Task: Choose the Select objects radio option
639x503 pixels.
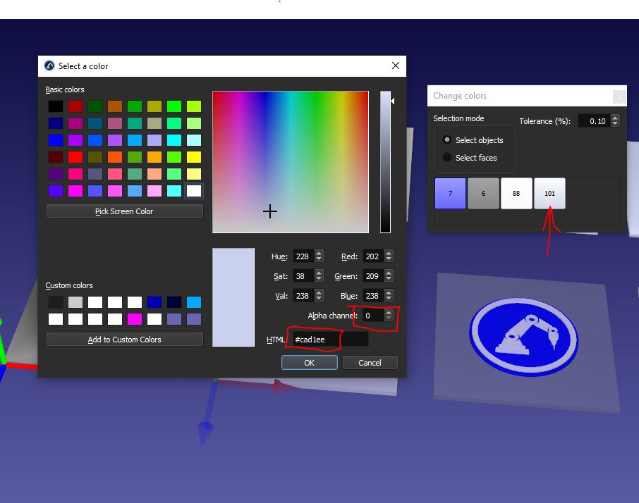Action: coord(447,140)
